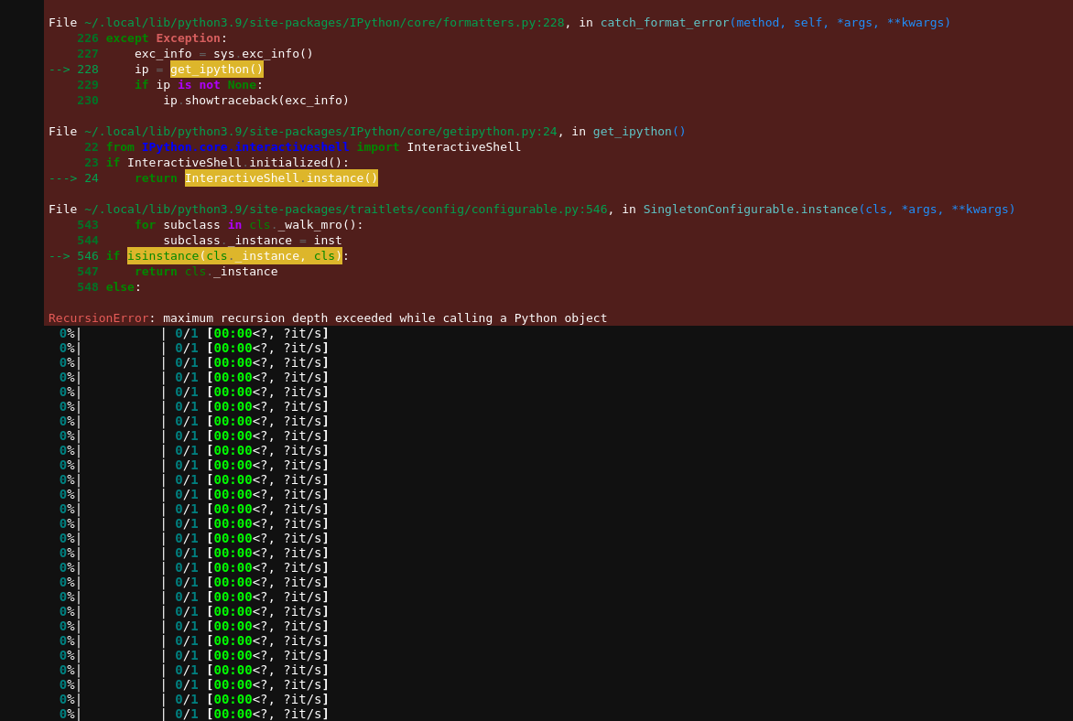Click the catch_format_error function name
1073x721 pixels.
tap(665, 23)
